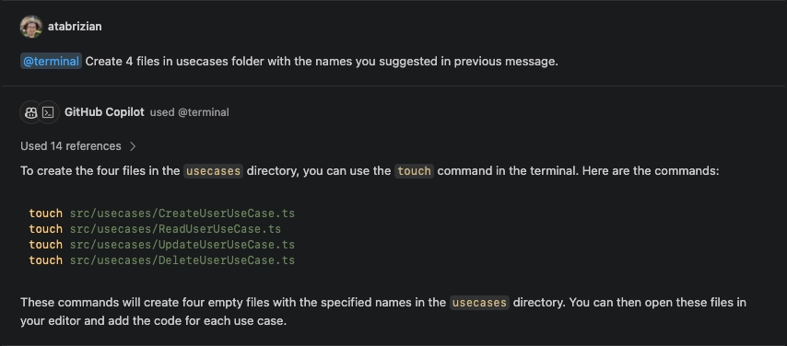Click the terminal participant icon

click(x=48, y=112)
